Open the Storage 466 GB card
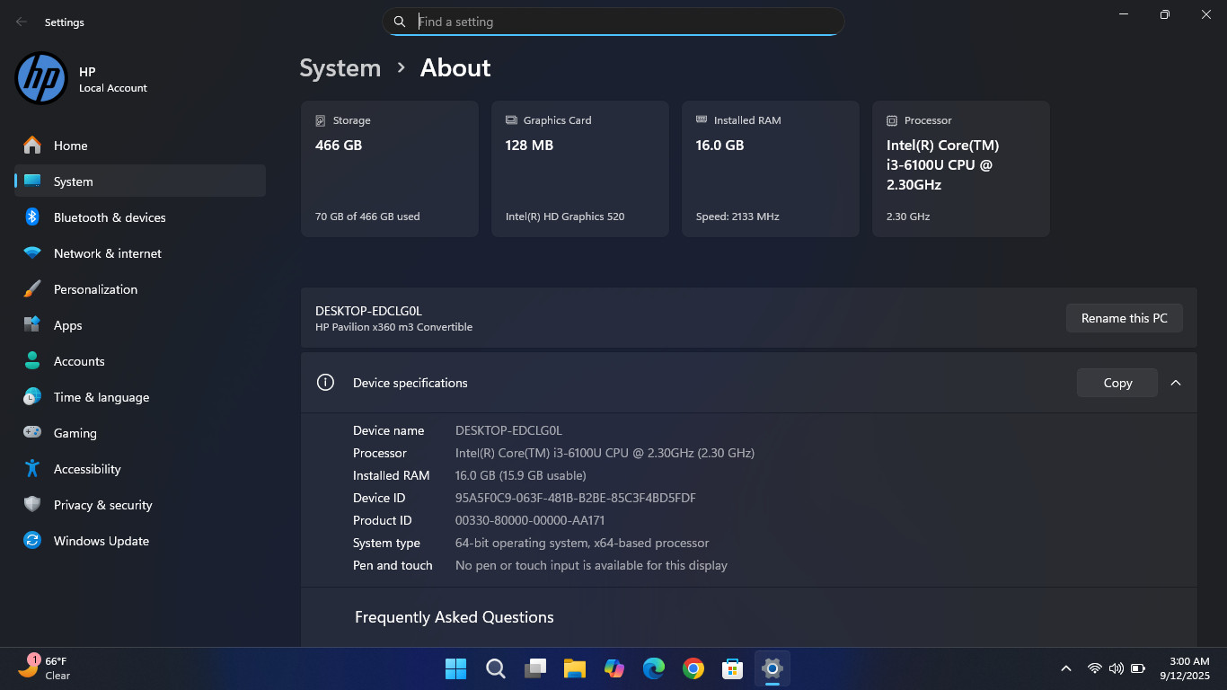This screenshot has width=1227, height=690. coord(390,169)
